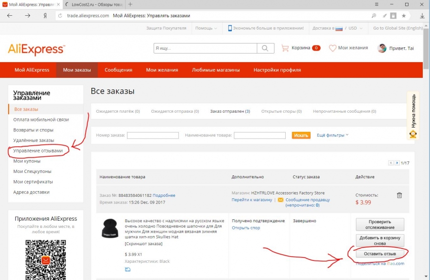Go to Любимые магазины
Viewport: 430px width, 280px height.
point(215,70)
